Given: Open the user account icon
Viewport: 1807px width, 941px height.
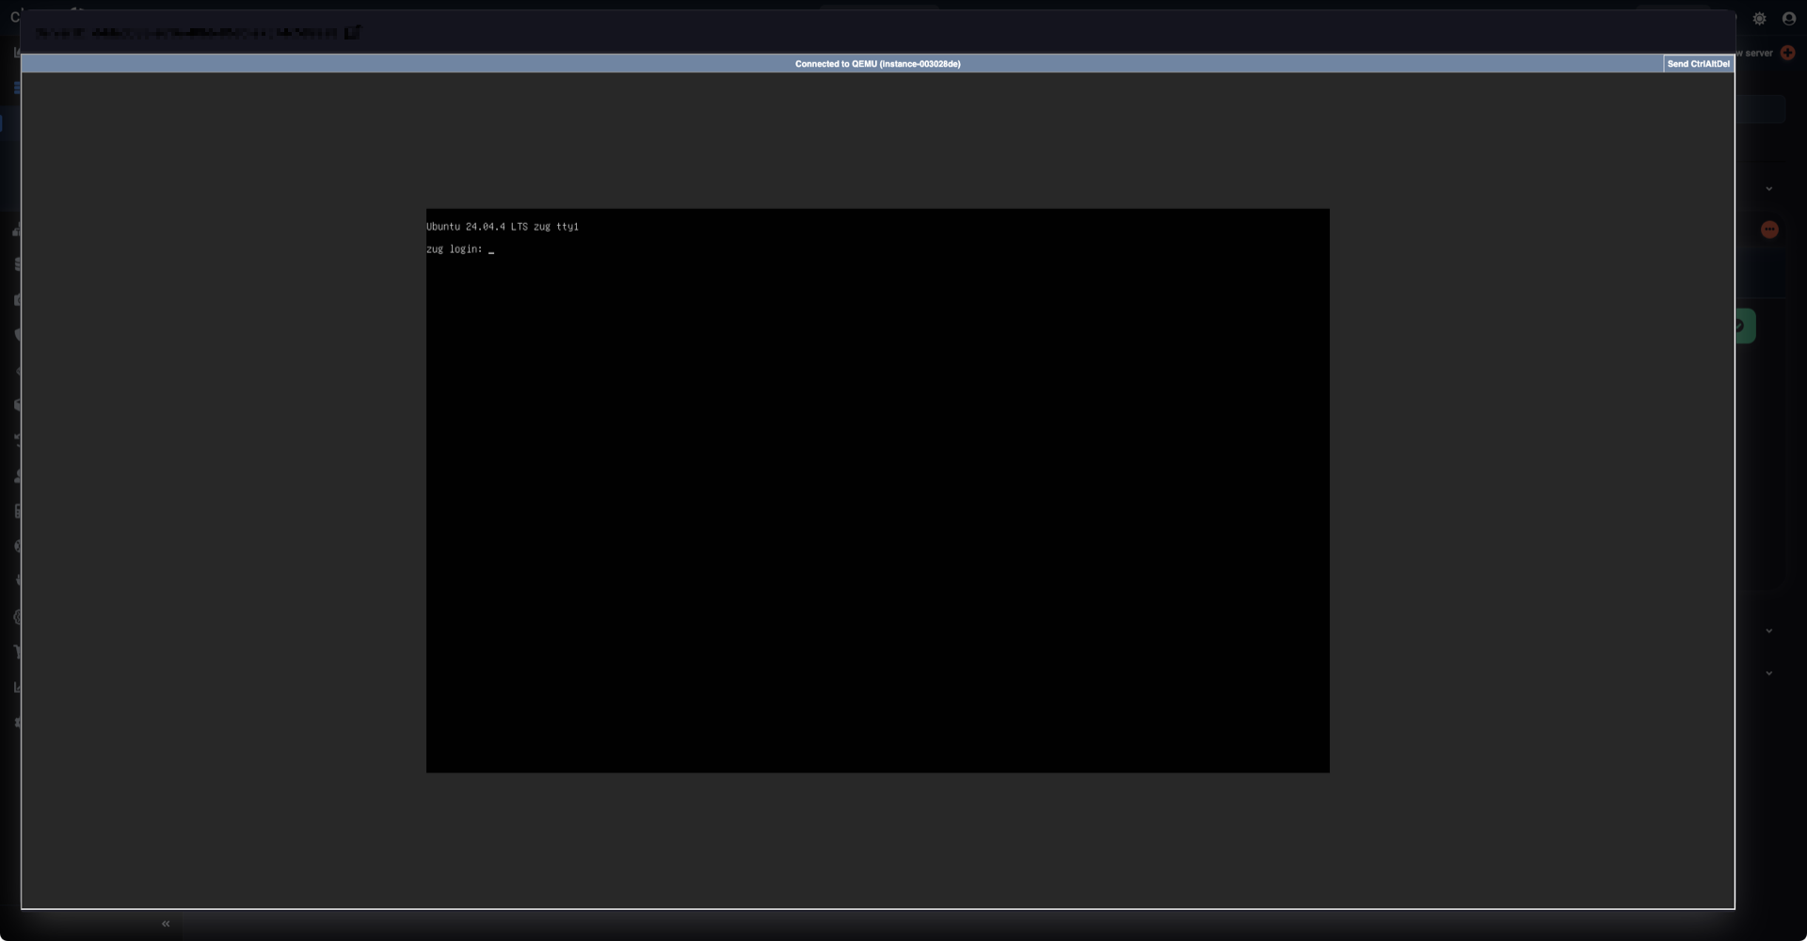Looking at the screenshot, I should (1789, 19).
